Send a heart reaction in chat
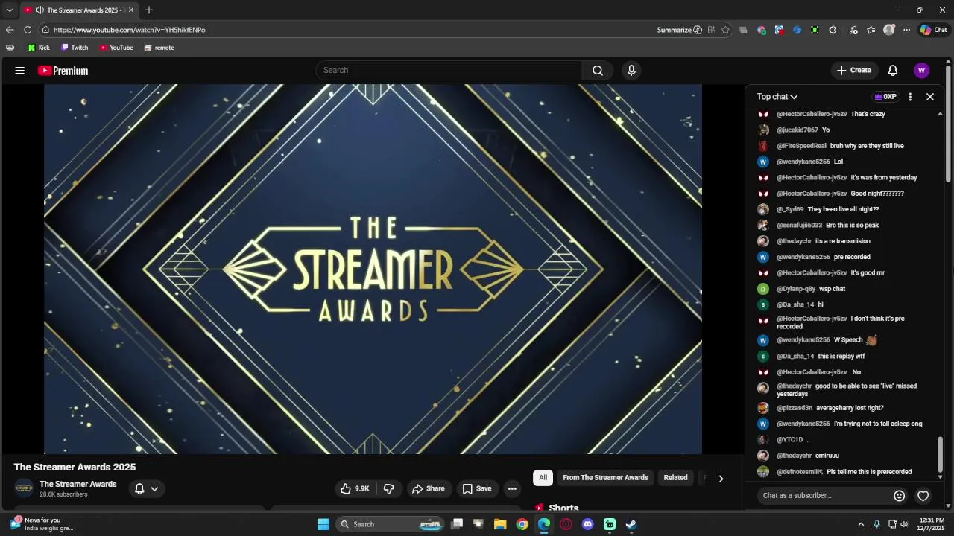 [x=923, y=496]
